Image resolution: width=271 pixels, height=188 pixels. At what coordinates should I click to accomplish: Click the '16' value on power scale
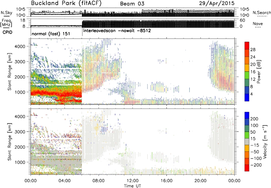click(x=253, y=72)
